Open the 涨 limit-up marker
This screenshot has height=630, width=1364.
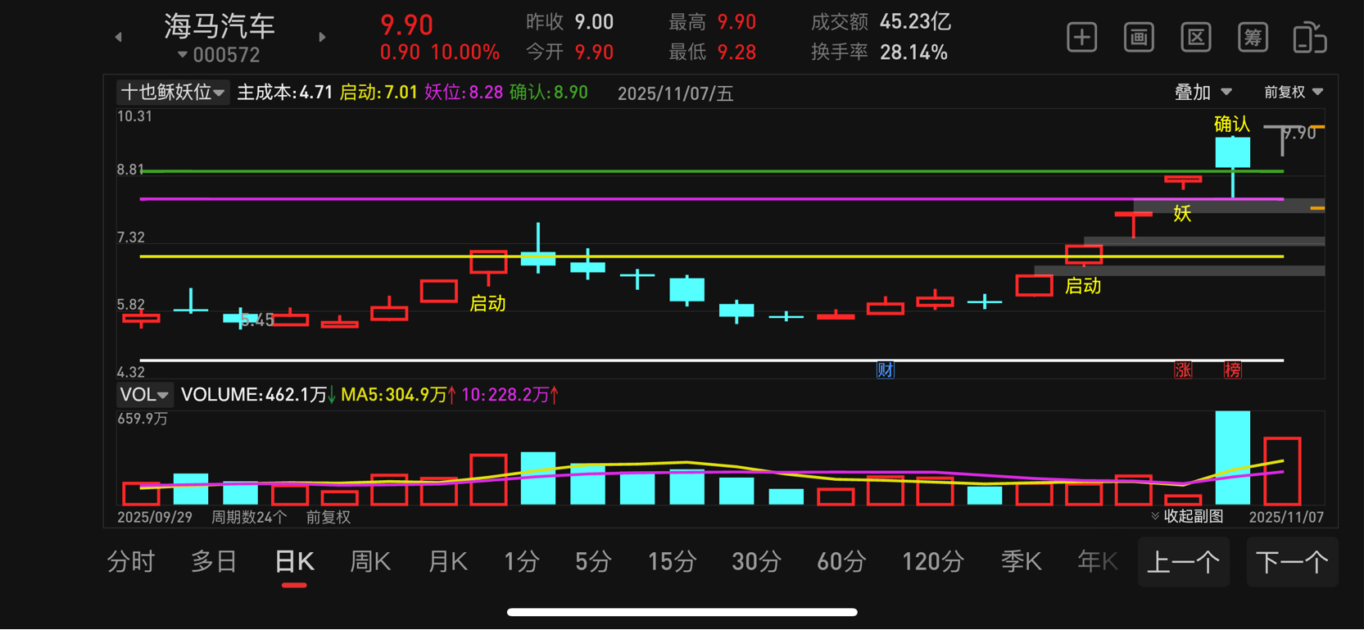1183,369
